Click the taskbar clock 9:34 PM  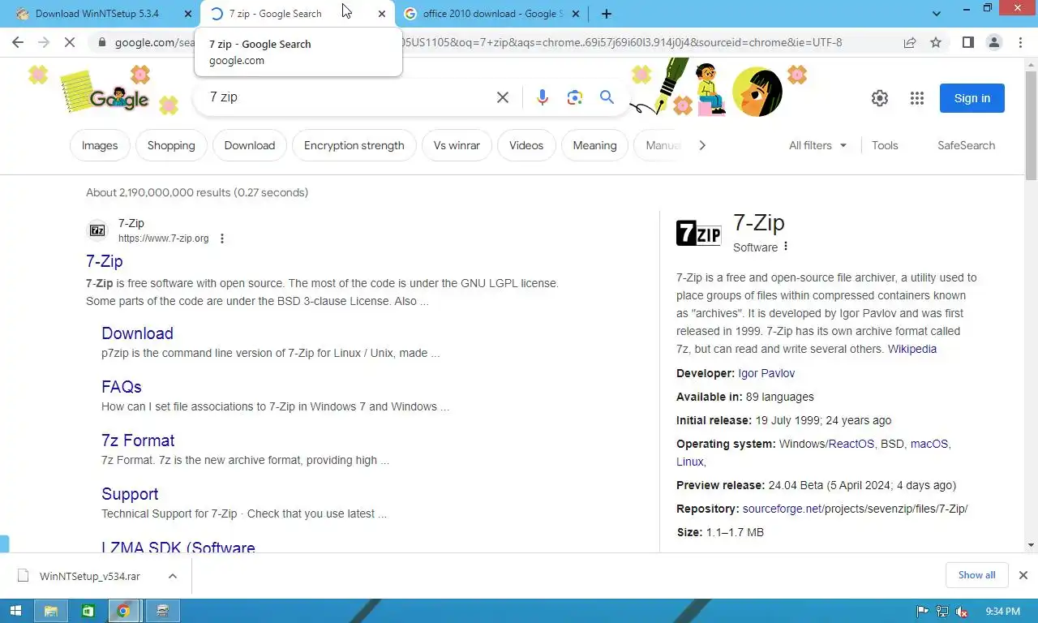[x=1003, y=612]
